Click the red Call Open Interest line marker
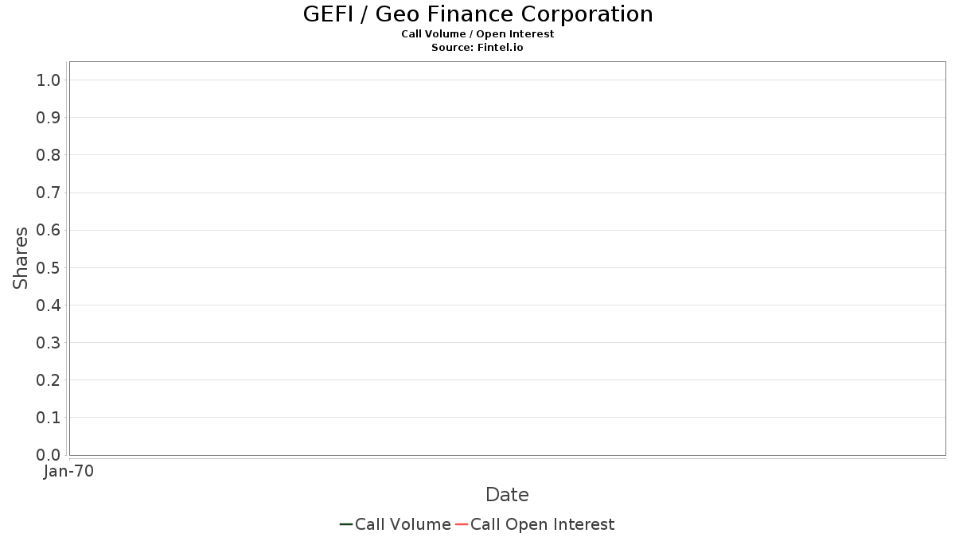 (x=462, y=524)
